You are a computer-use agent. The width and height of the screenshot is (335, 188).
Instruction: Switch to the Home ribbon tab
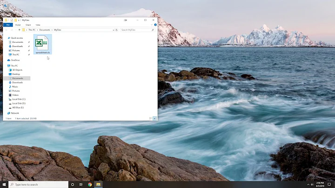(18, 25)
